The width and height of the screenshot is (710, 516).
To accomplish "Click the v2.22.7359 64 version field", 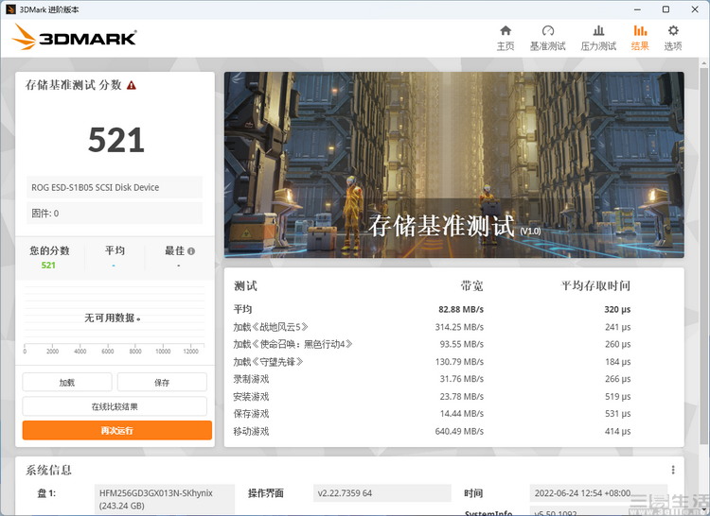I will tap(382, 493).
